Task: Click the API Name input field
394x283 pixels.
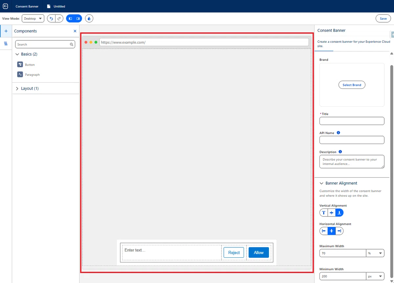Action: click(x=352, y=140)
